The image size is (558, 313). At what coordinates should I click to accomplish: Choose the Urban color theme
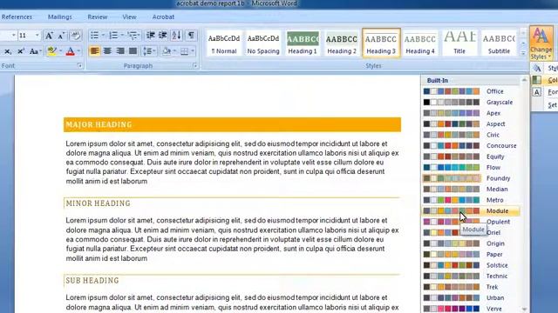(471, 298)
